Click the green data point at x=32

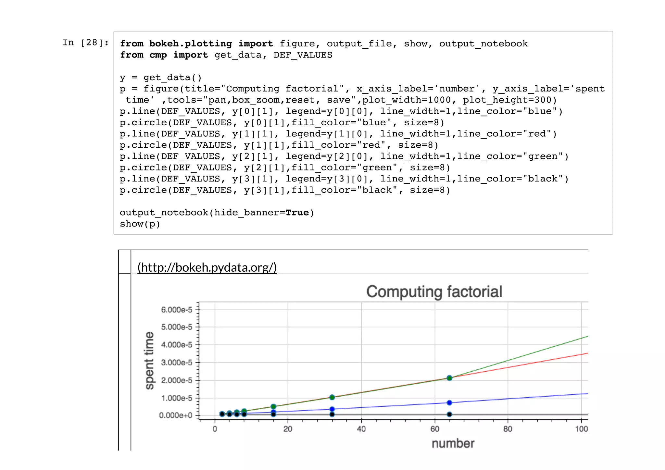click(x=332, y=397)
